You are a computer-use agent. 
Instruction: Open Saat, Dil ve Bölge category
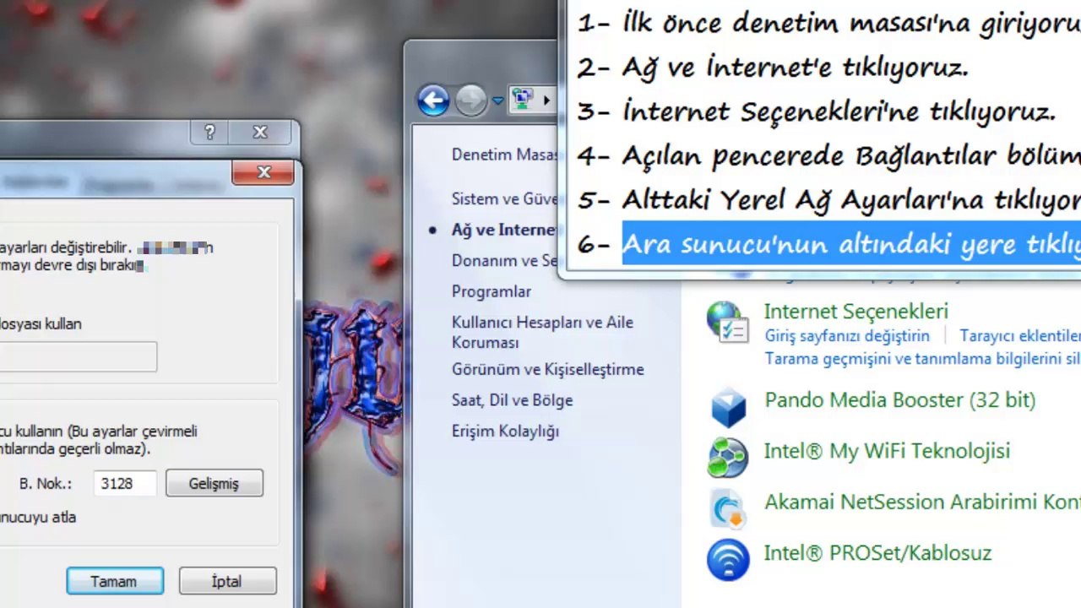[512, 400]
